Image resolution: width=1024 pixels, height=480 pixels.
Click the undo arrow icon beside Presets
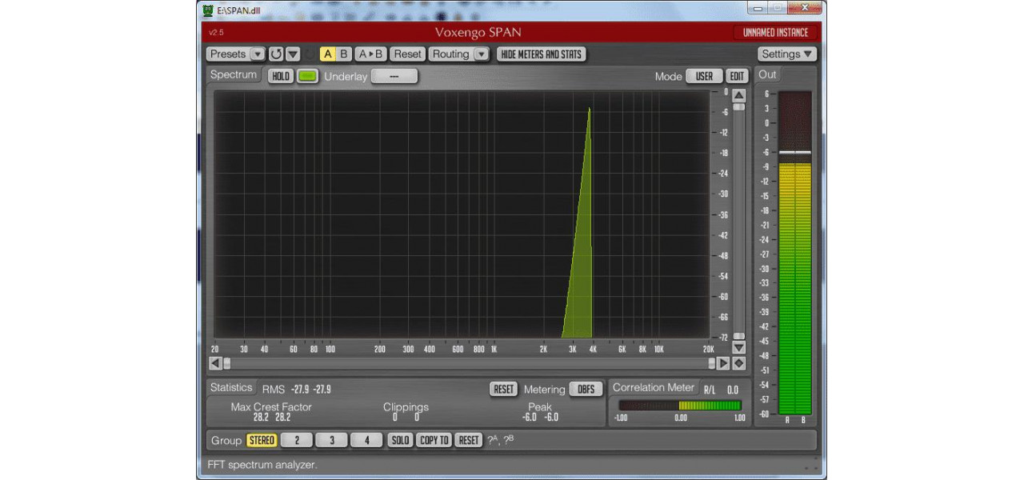276,54
